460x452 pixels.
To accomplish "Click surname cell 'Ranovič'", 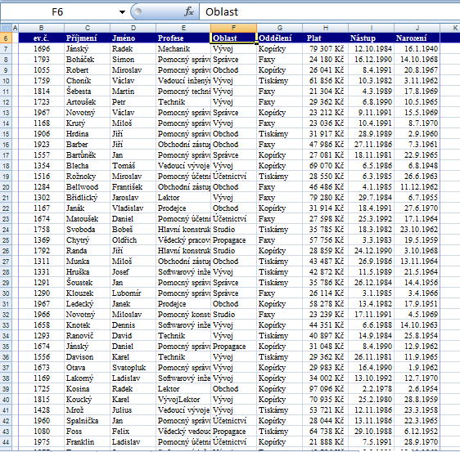I will point(87,336).
